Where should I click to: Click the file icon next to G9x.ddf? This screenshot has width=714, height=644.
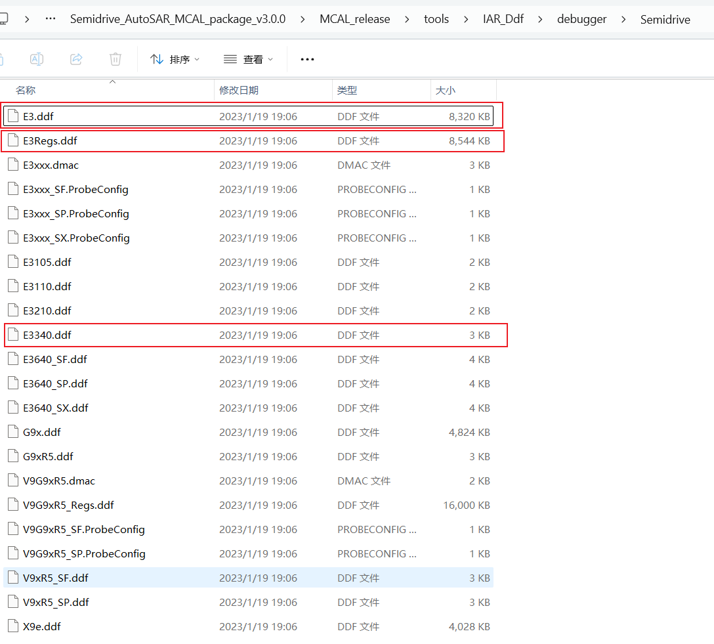click(13, 432)
